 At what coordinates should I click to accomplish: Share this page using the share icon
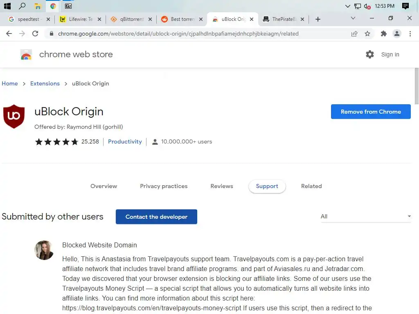[x=354, y=34]
